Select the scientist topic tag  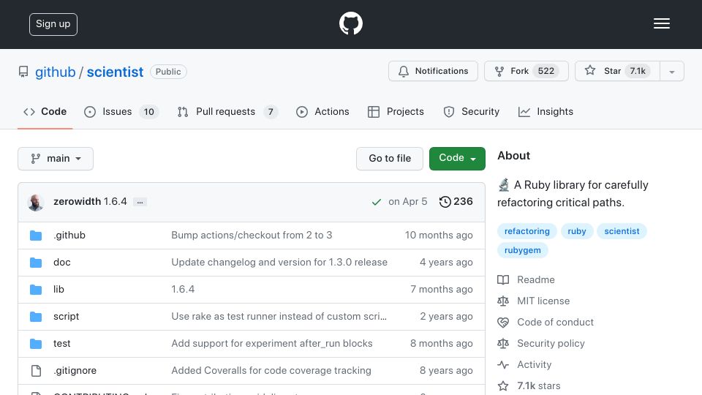click(x=622, y=231)
